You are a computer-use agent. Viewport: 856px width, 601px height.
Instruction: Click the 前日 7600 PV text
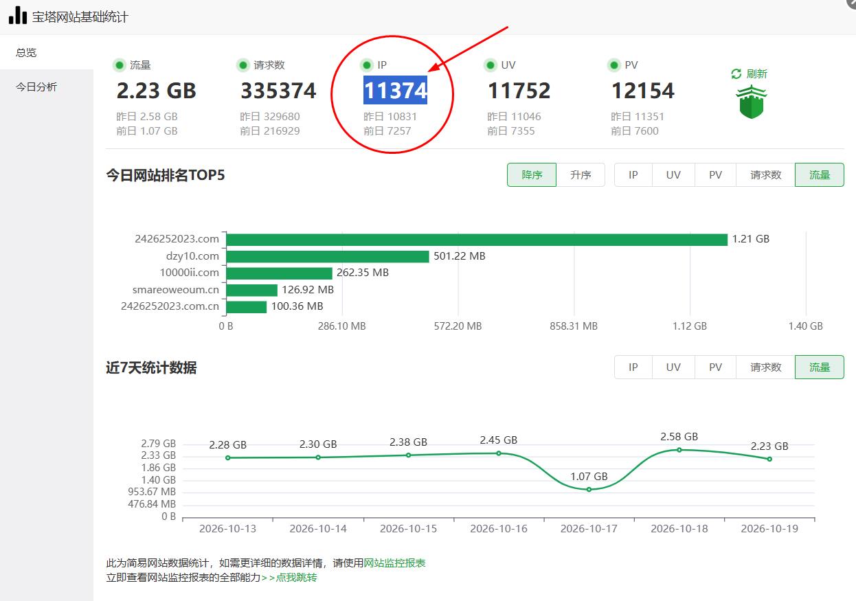coord(635,131)
